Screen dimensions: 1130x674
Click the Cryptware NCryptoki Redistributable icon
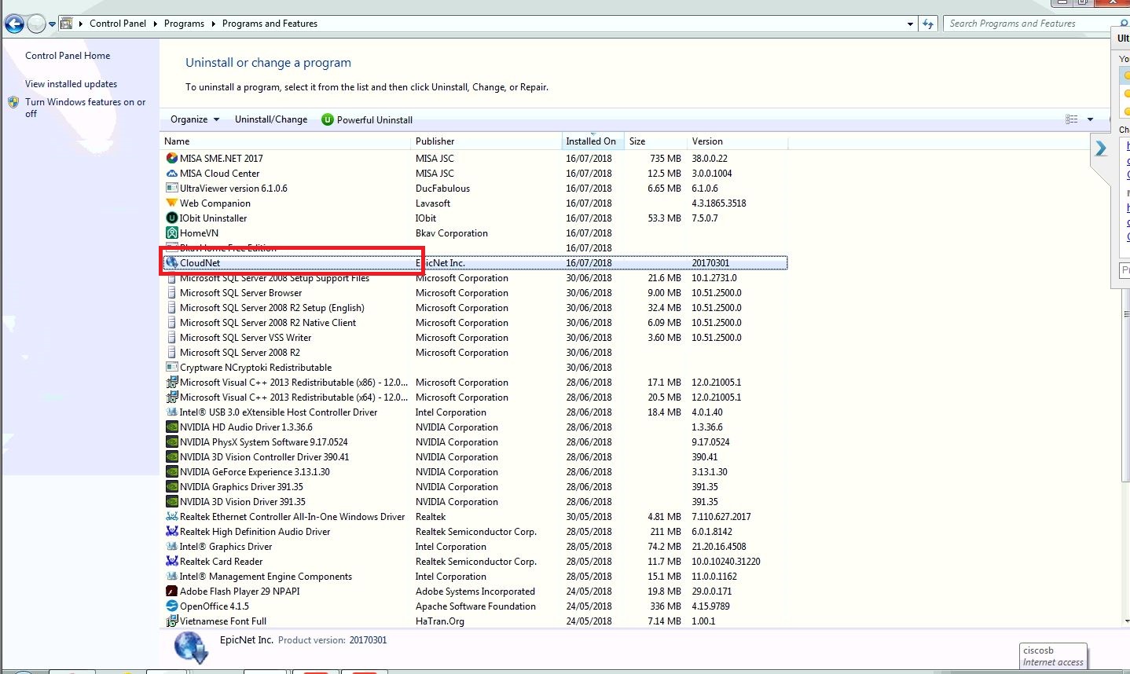click(172, 367)
